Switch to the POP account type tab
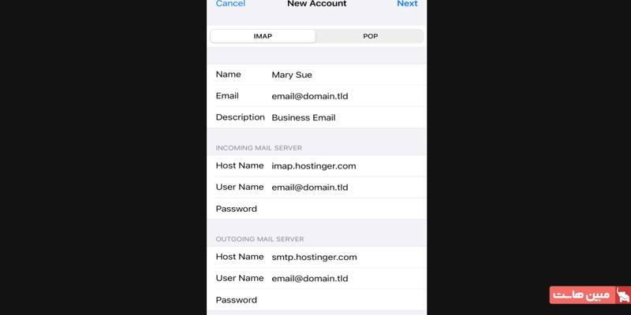This screenshot has height=315, width=631. point(370,36)
